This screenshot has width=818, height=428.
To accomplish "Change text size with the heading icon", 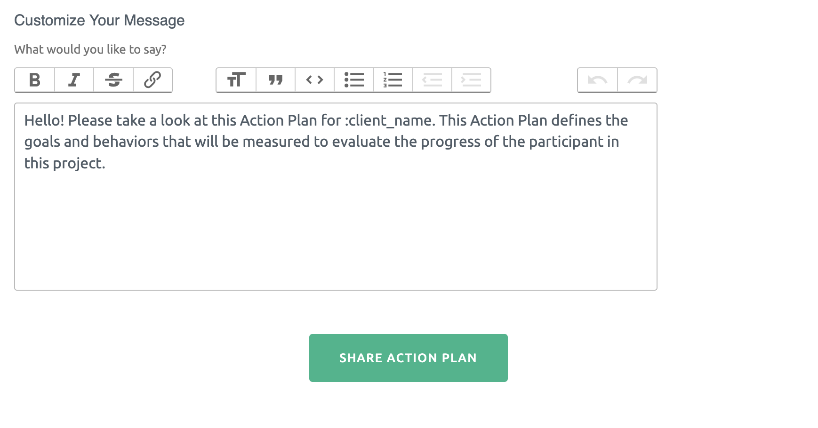I will (x=236, y=80).
